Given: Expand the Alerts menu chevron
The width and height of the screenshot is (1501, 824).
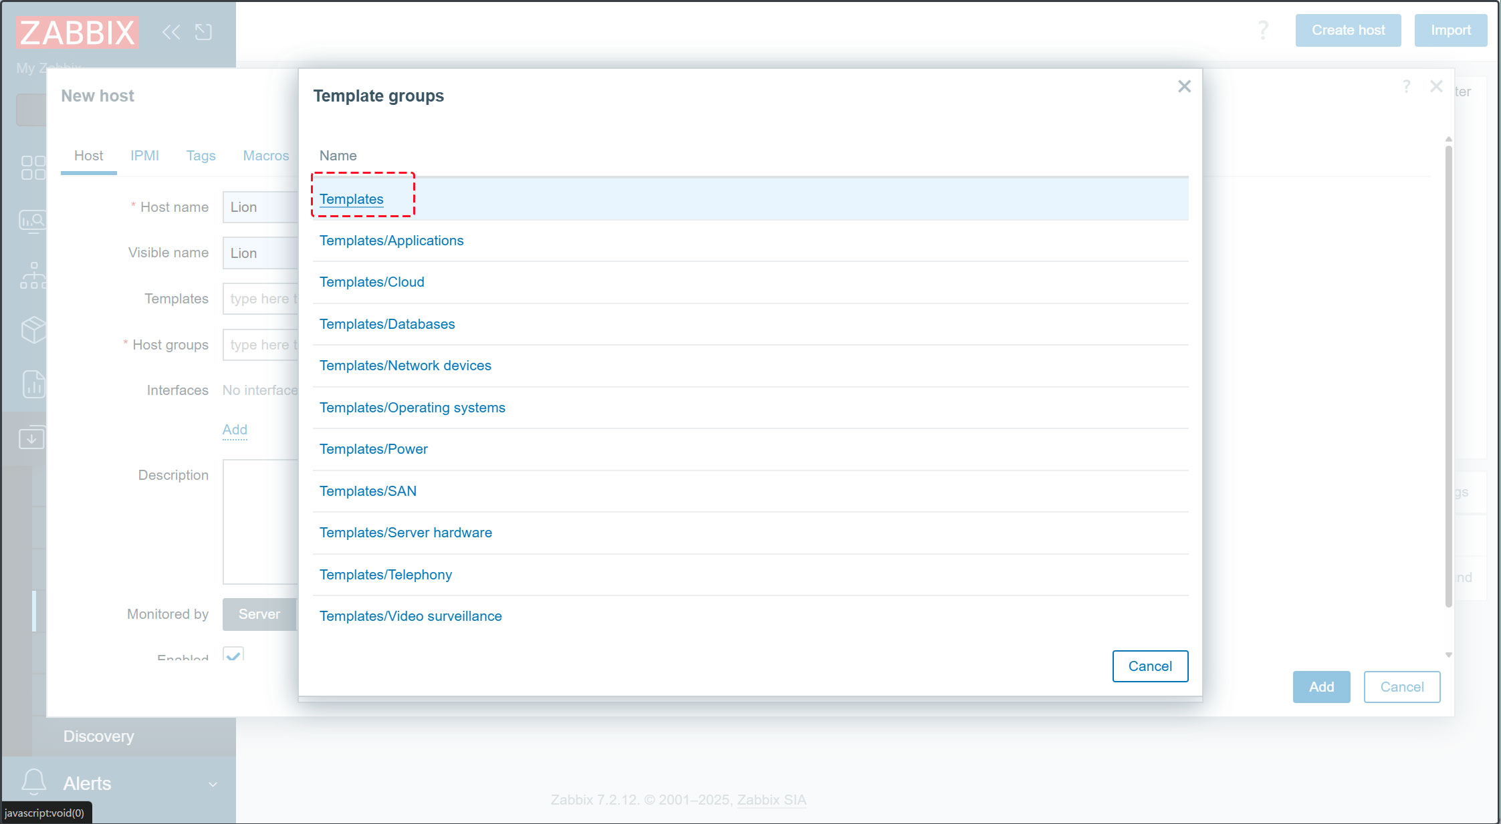Looking at the screenshot, I should (213, 785).
